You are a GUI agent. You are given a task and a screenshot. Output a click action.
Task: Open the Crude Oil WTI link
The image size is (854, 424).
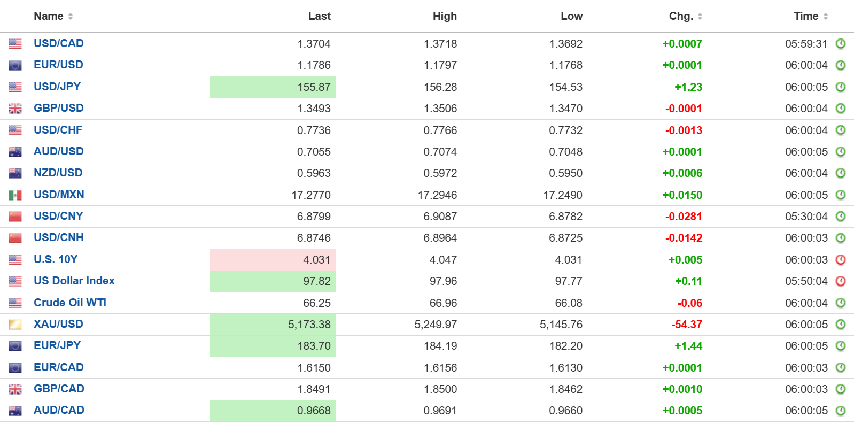[70, 303]
